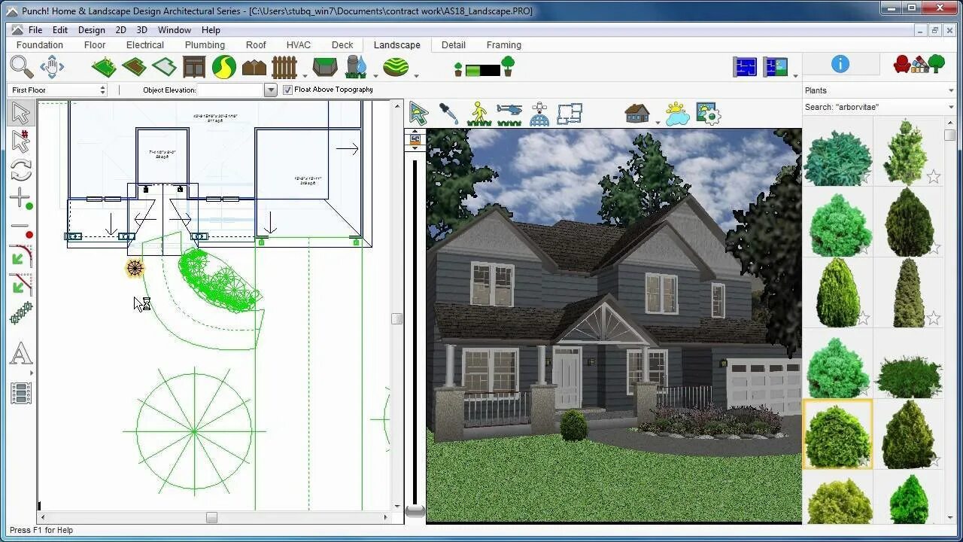Select the tall dark cone arborvitae thumbnail
Image resolution: width=963 pixels, height=542 pixels.
(909, 223)
